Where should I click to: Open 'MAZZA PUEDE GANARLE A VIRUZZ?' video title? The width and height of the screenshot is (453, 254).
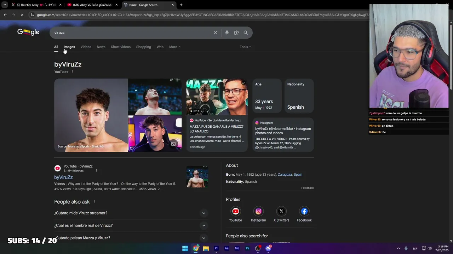click(217, 129)
